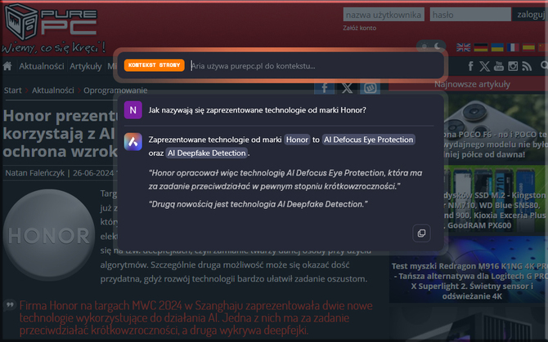The width and height of the screenshot is (548, 342).
Task: Click the Honor logo article image
Action: pos(49,235)
